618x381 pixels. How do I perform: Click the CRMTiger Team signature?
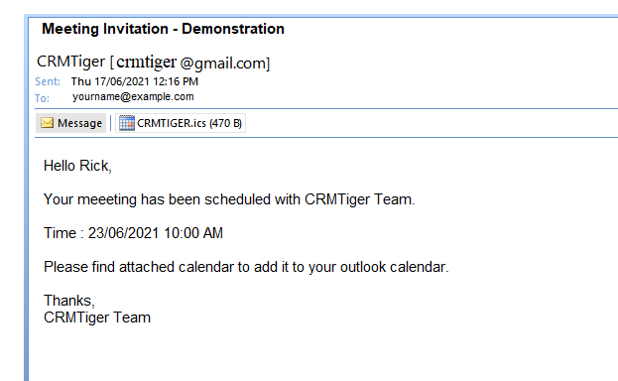97,317
